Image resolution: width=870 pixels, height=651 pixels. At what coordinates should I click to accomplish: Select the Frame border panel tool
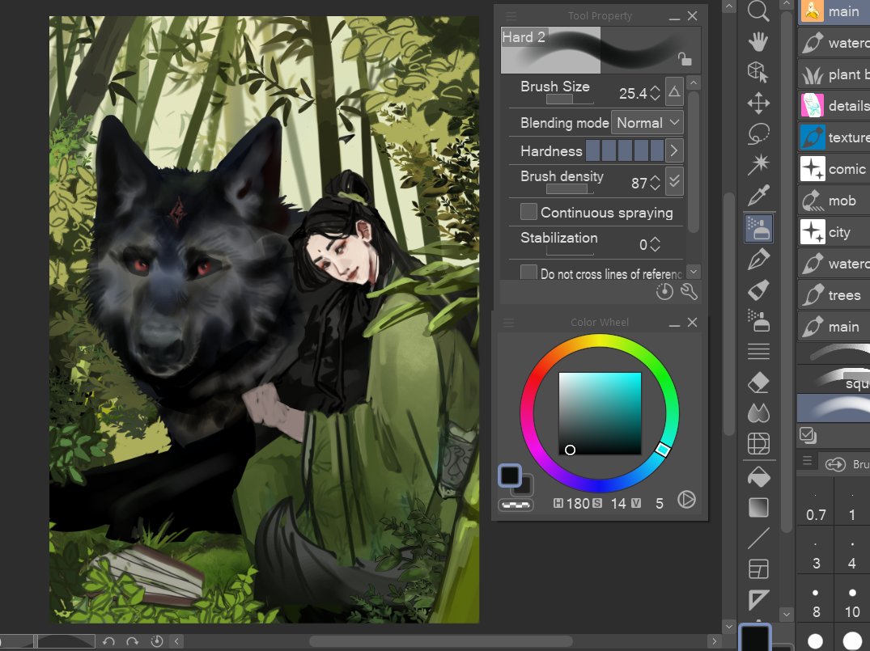pyautogui.click(x=758, y=569)
